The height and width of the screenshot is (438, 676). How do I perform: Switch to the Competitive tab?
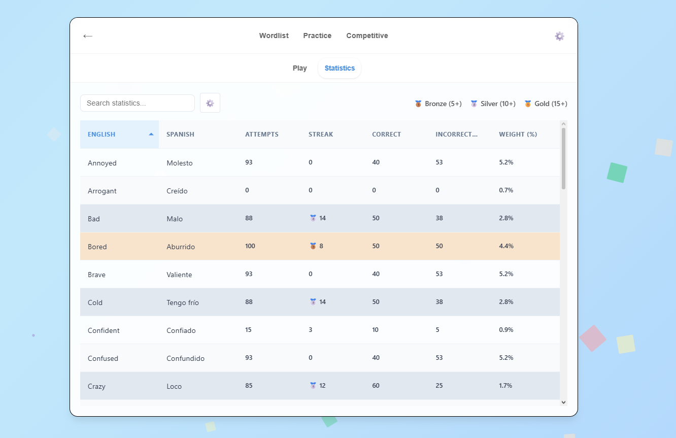pyautogui.click(x=367, y=36)
